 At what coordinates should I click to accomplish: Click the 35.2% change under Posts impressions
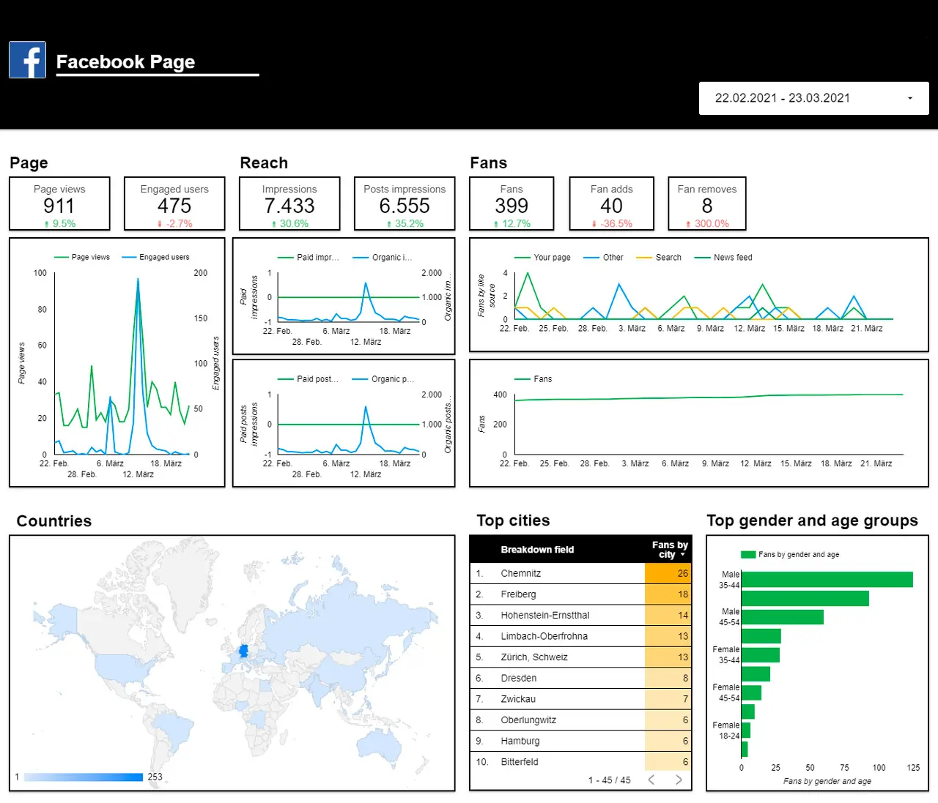405,223
